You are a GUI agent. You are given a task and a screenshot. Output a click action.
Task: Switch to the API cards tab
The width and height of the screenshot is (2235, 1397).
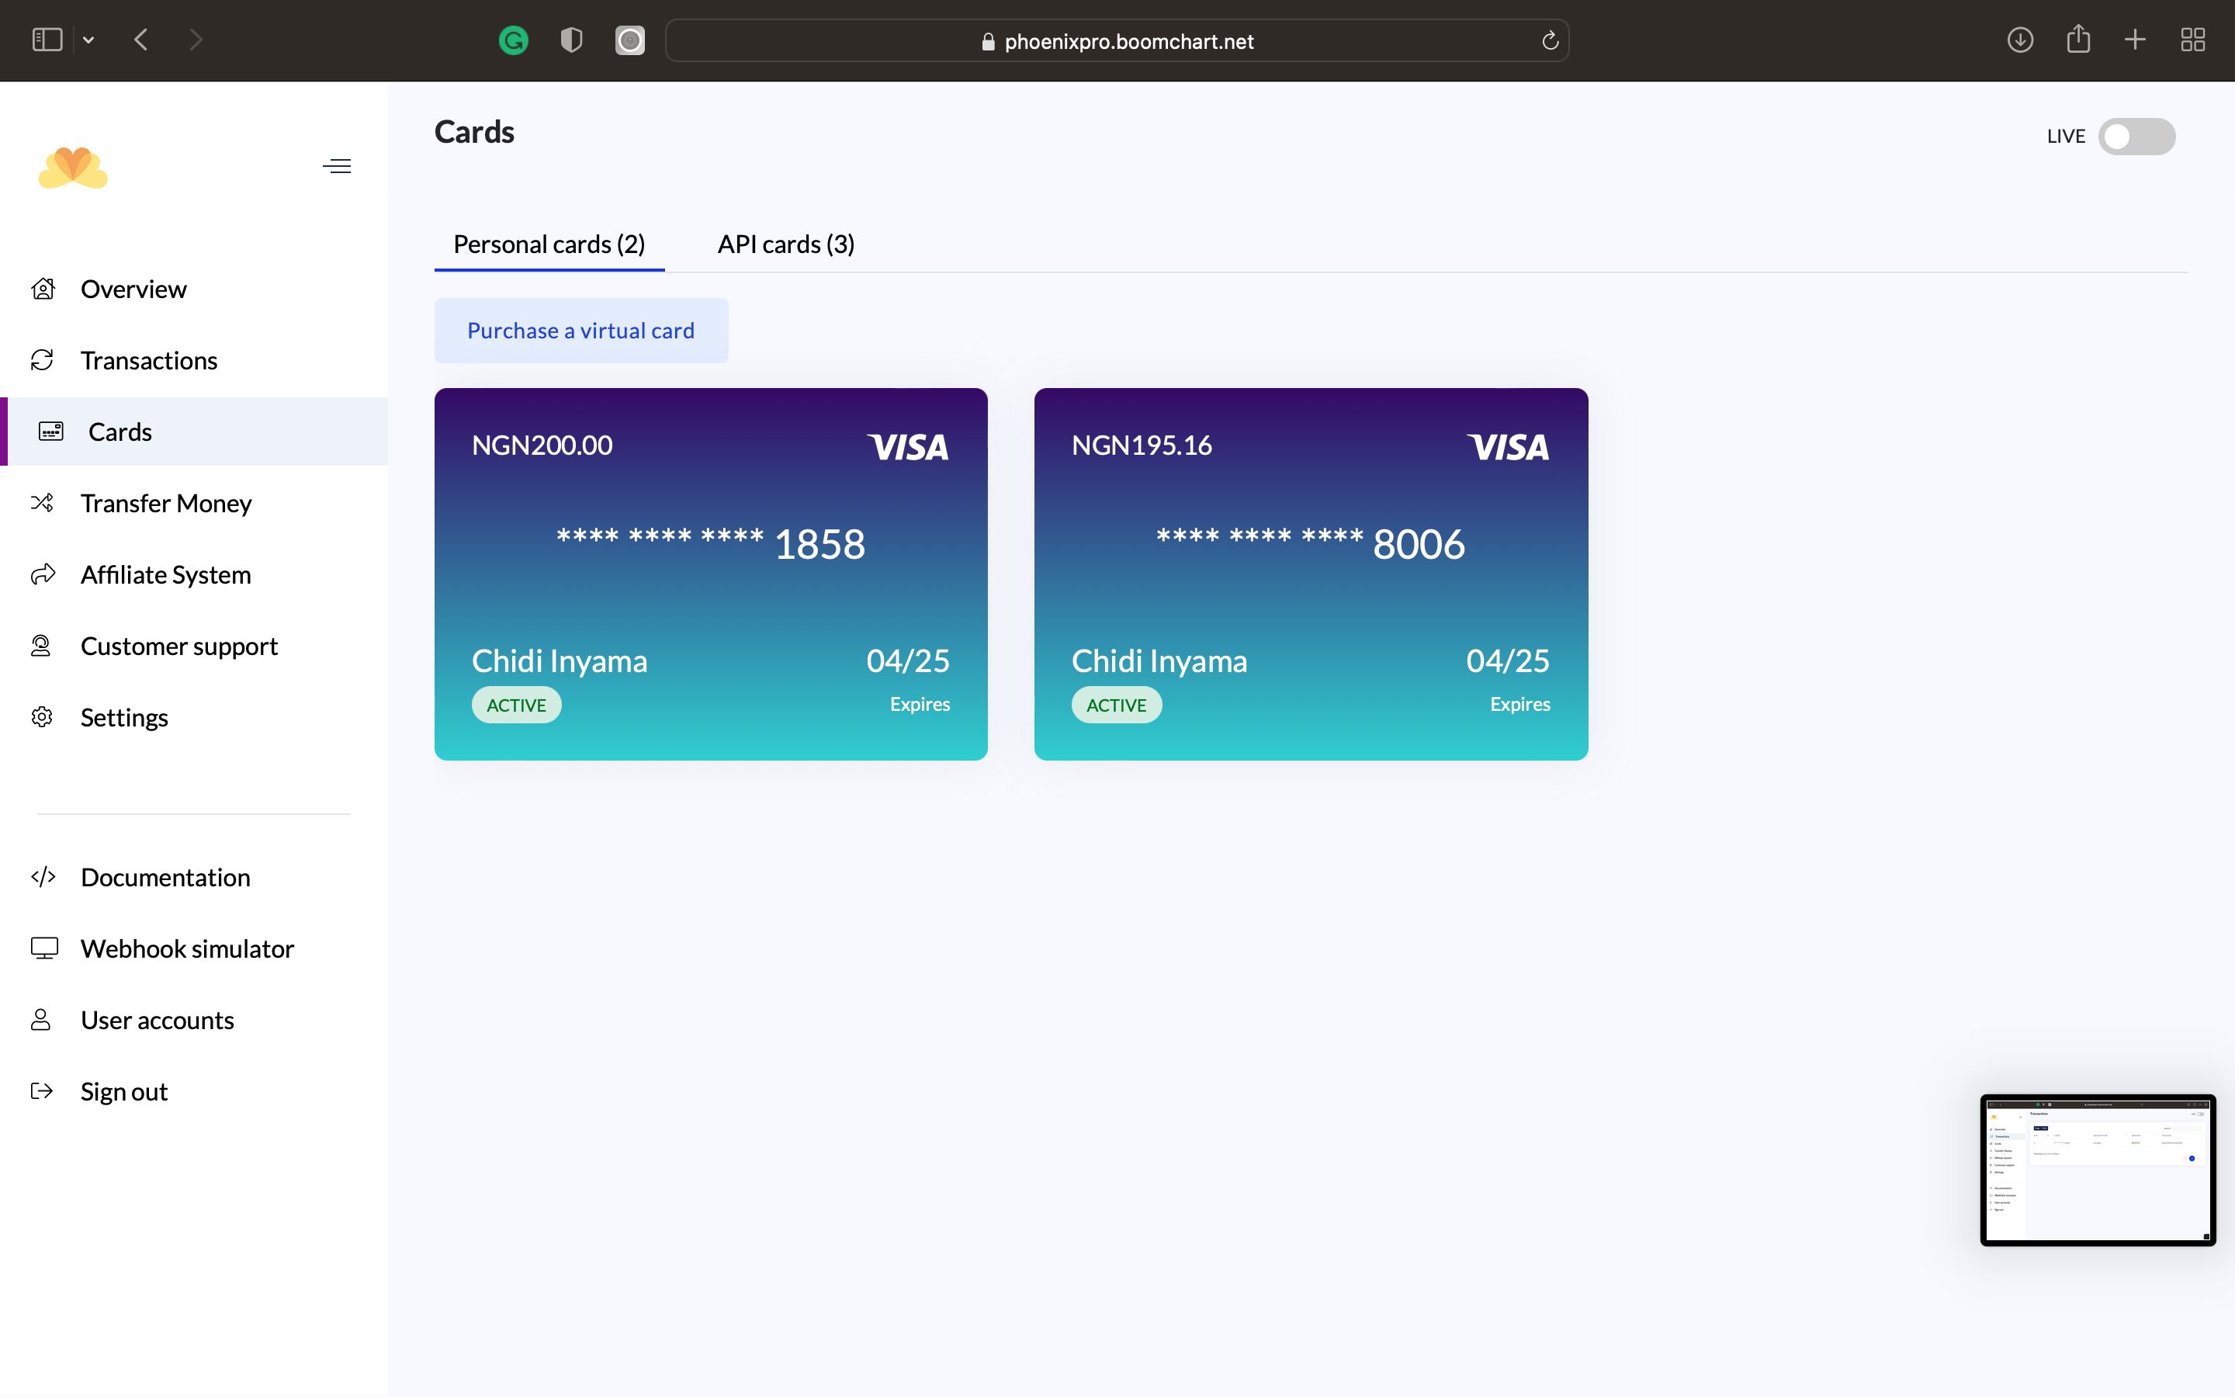click(785, 244)
